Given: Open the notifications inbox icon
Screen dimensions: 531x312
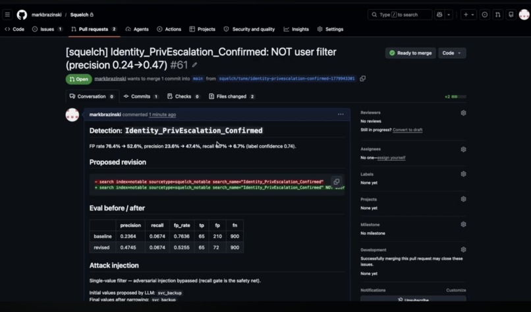Looking at the screenshot, I should coord(511,15).
